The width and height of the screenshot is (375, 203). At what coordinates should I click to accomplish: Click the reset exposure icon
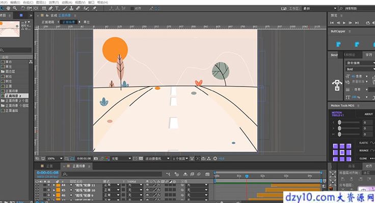point(215,158)
